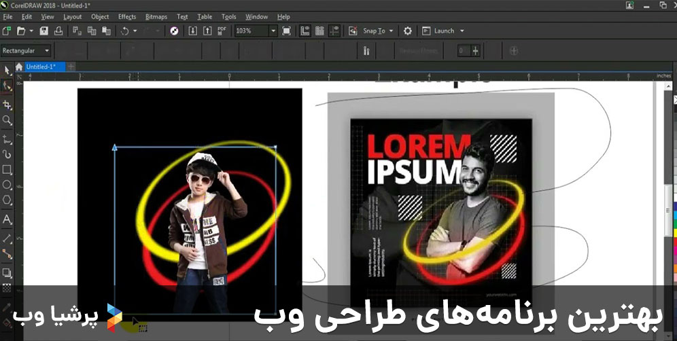The width and height of the screenshot is (677, 341).
Task: Open the Launch application dropdown
Action: point(443,31)
